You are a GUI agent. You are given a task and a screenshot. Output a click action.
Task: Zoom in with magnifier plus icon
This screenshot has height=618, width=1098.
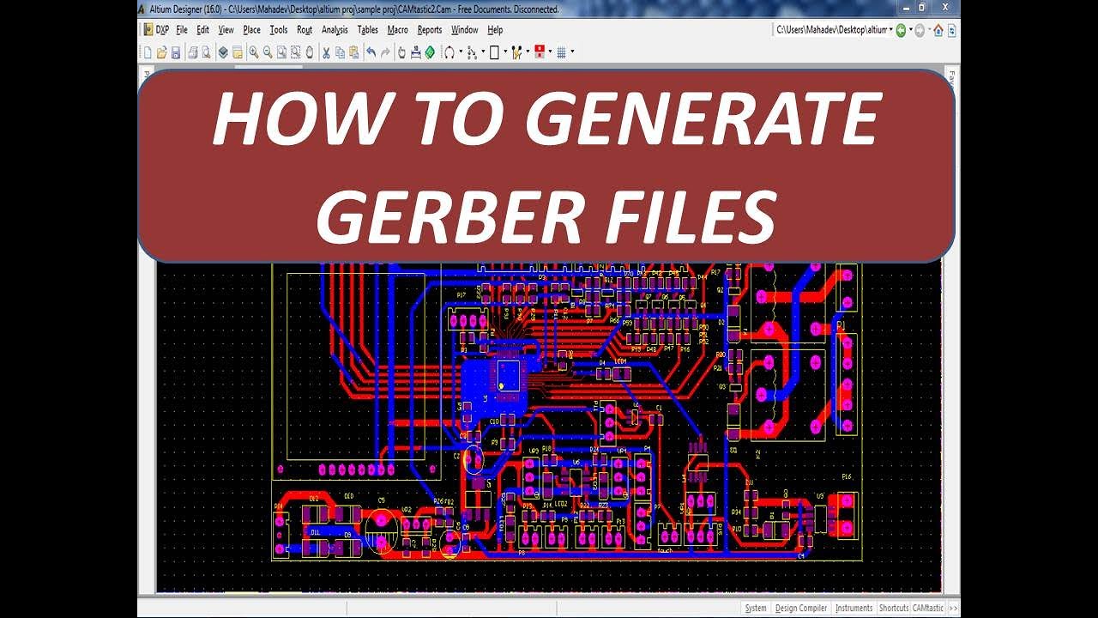pyautogui.click(x=254, y=52)
